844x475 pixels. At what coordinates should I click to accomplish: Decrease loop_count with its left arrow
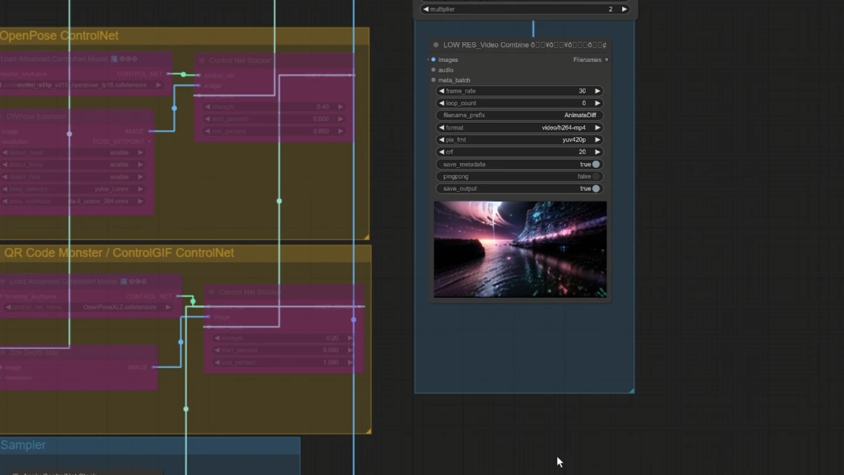pos(441,103)
